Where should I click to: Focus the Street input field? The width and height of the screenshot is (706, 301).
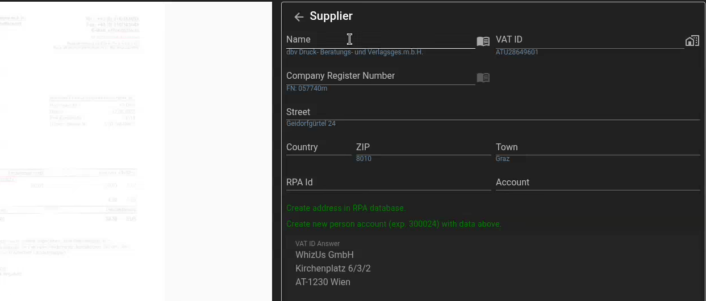492,112
